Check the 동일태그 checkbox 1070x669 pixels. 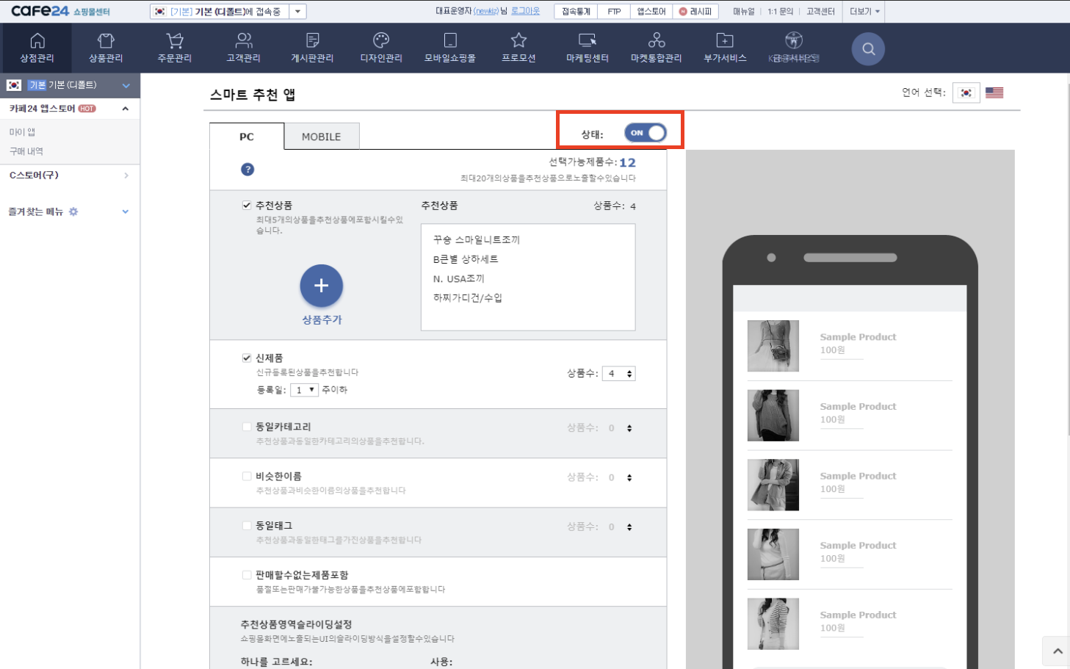pos(247,526)
